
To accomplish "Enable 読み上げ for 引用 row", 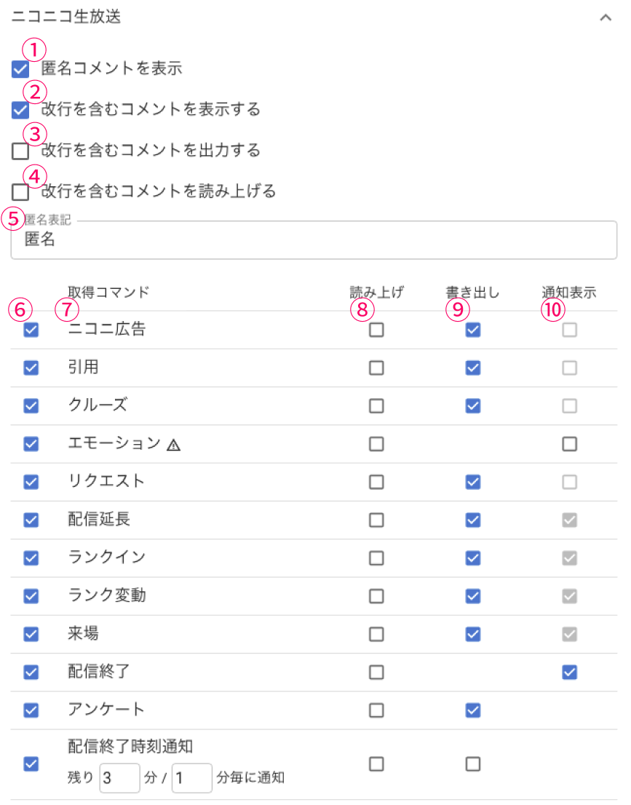I will (x=376, y=368).
